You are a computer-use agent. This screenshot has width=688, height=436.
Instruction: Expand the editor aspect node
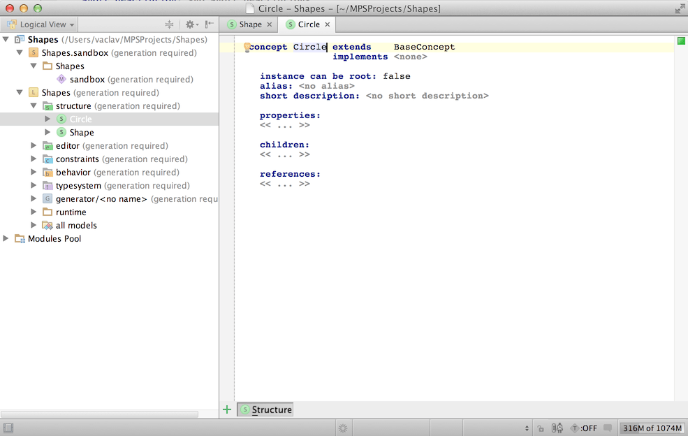pyautogui.click(x=34, y=146)
